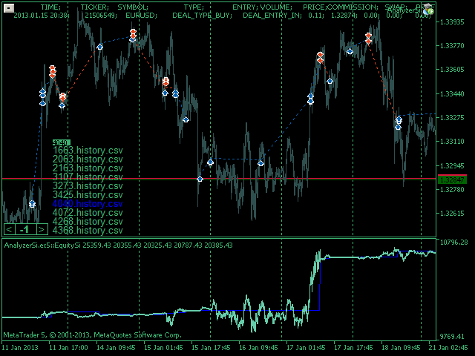Screen dimensions: 475x356
Task: Select 3273.history.csv from the list
Action: tap(88, 186)
